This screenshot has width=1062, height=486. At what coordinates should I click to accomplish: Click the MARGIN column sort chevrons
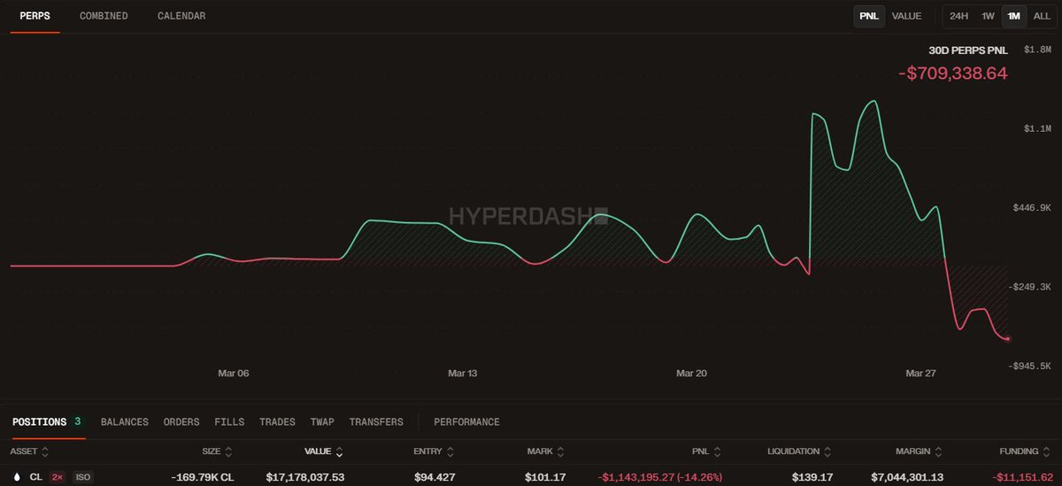pos(938,451)
